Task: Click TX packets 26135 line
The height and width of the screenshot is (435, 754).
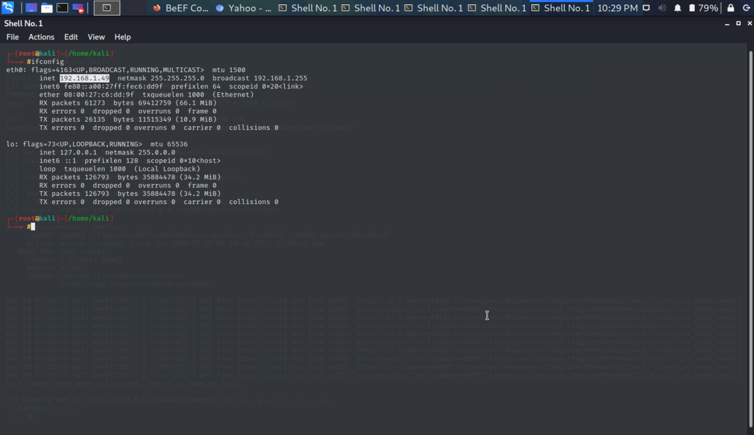Action: click(128, 119)
